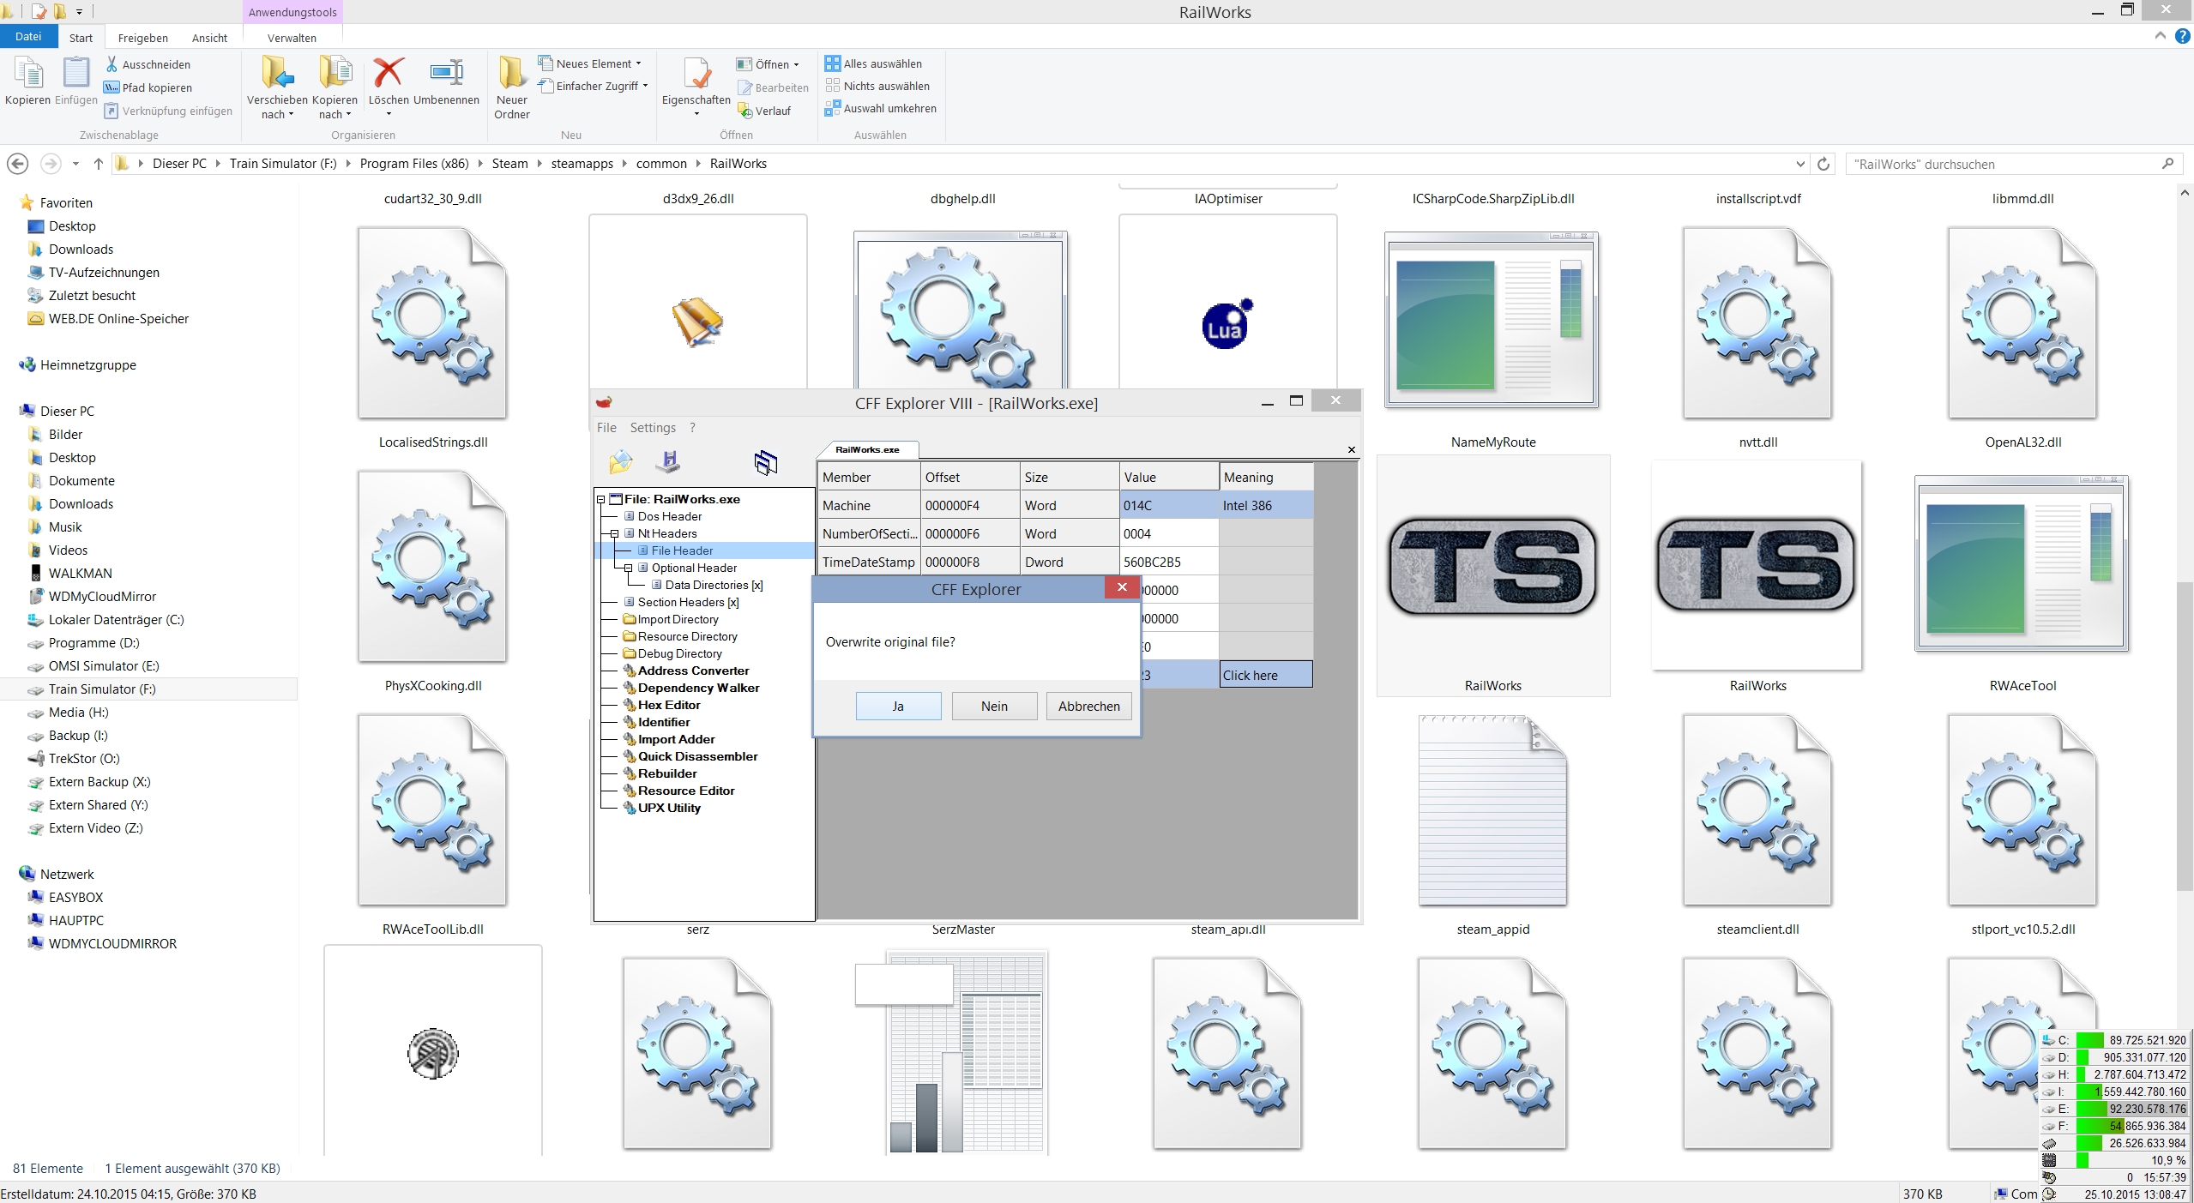
Task: Open the Neues Element dropdown
Action: click(638, 63)
